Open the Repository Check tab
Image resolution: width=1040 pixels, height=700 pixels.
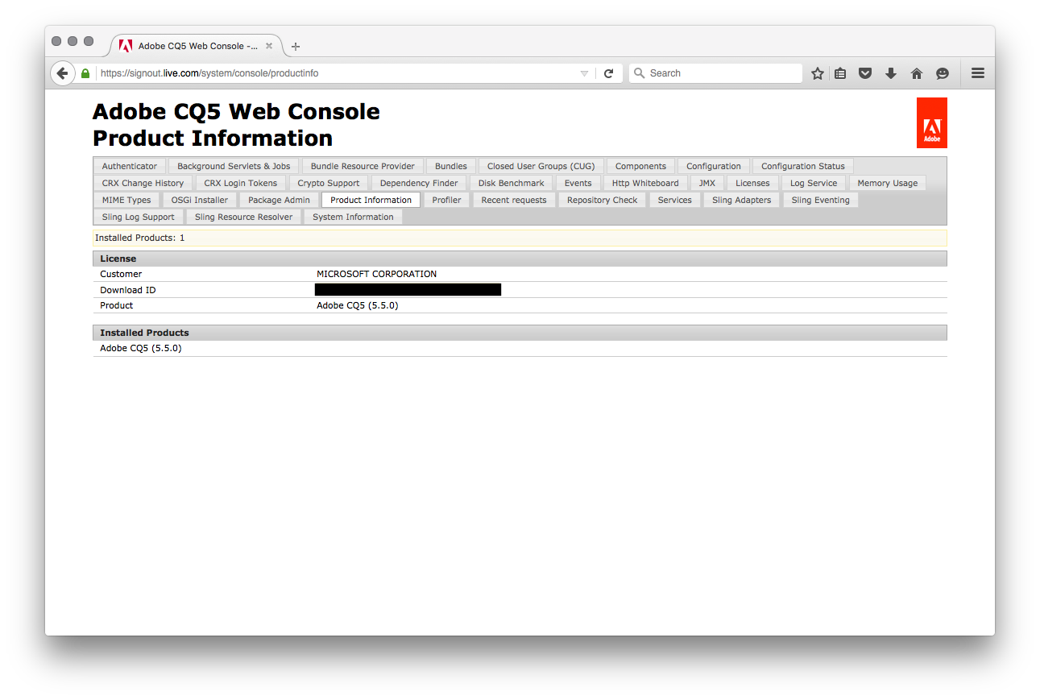603,200
